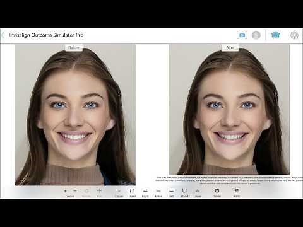Click the Before face photo

[x=75, y=115]
